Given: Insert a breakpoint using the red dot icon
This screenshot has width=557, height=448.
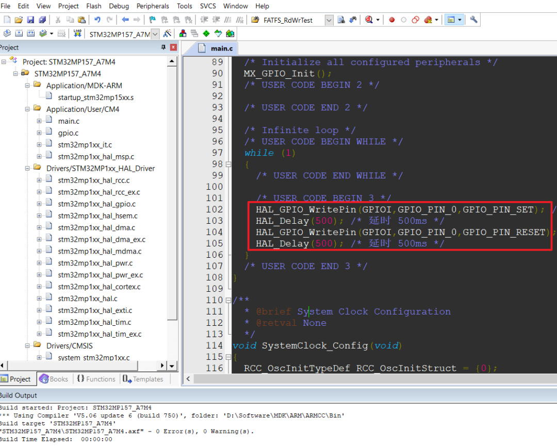Looking at the screenshot, I should click(392, 20).
